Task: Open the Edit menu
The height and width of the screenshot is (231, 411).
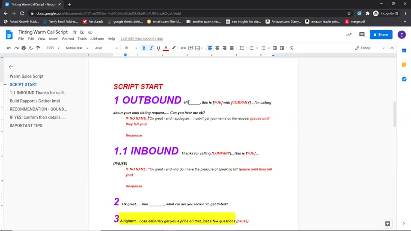Action: click(31, 39)
